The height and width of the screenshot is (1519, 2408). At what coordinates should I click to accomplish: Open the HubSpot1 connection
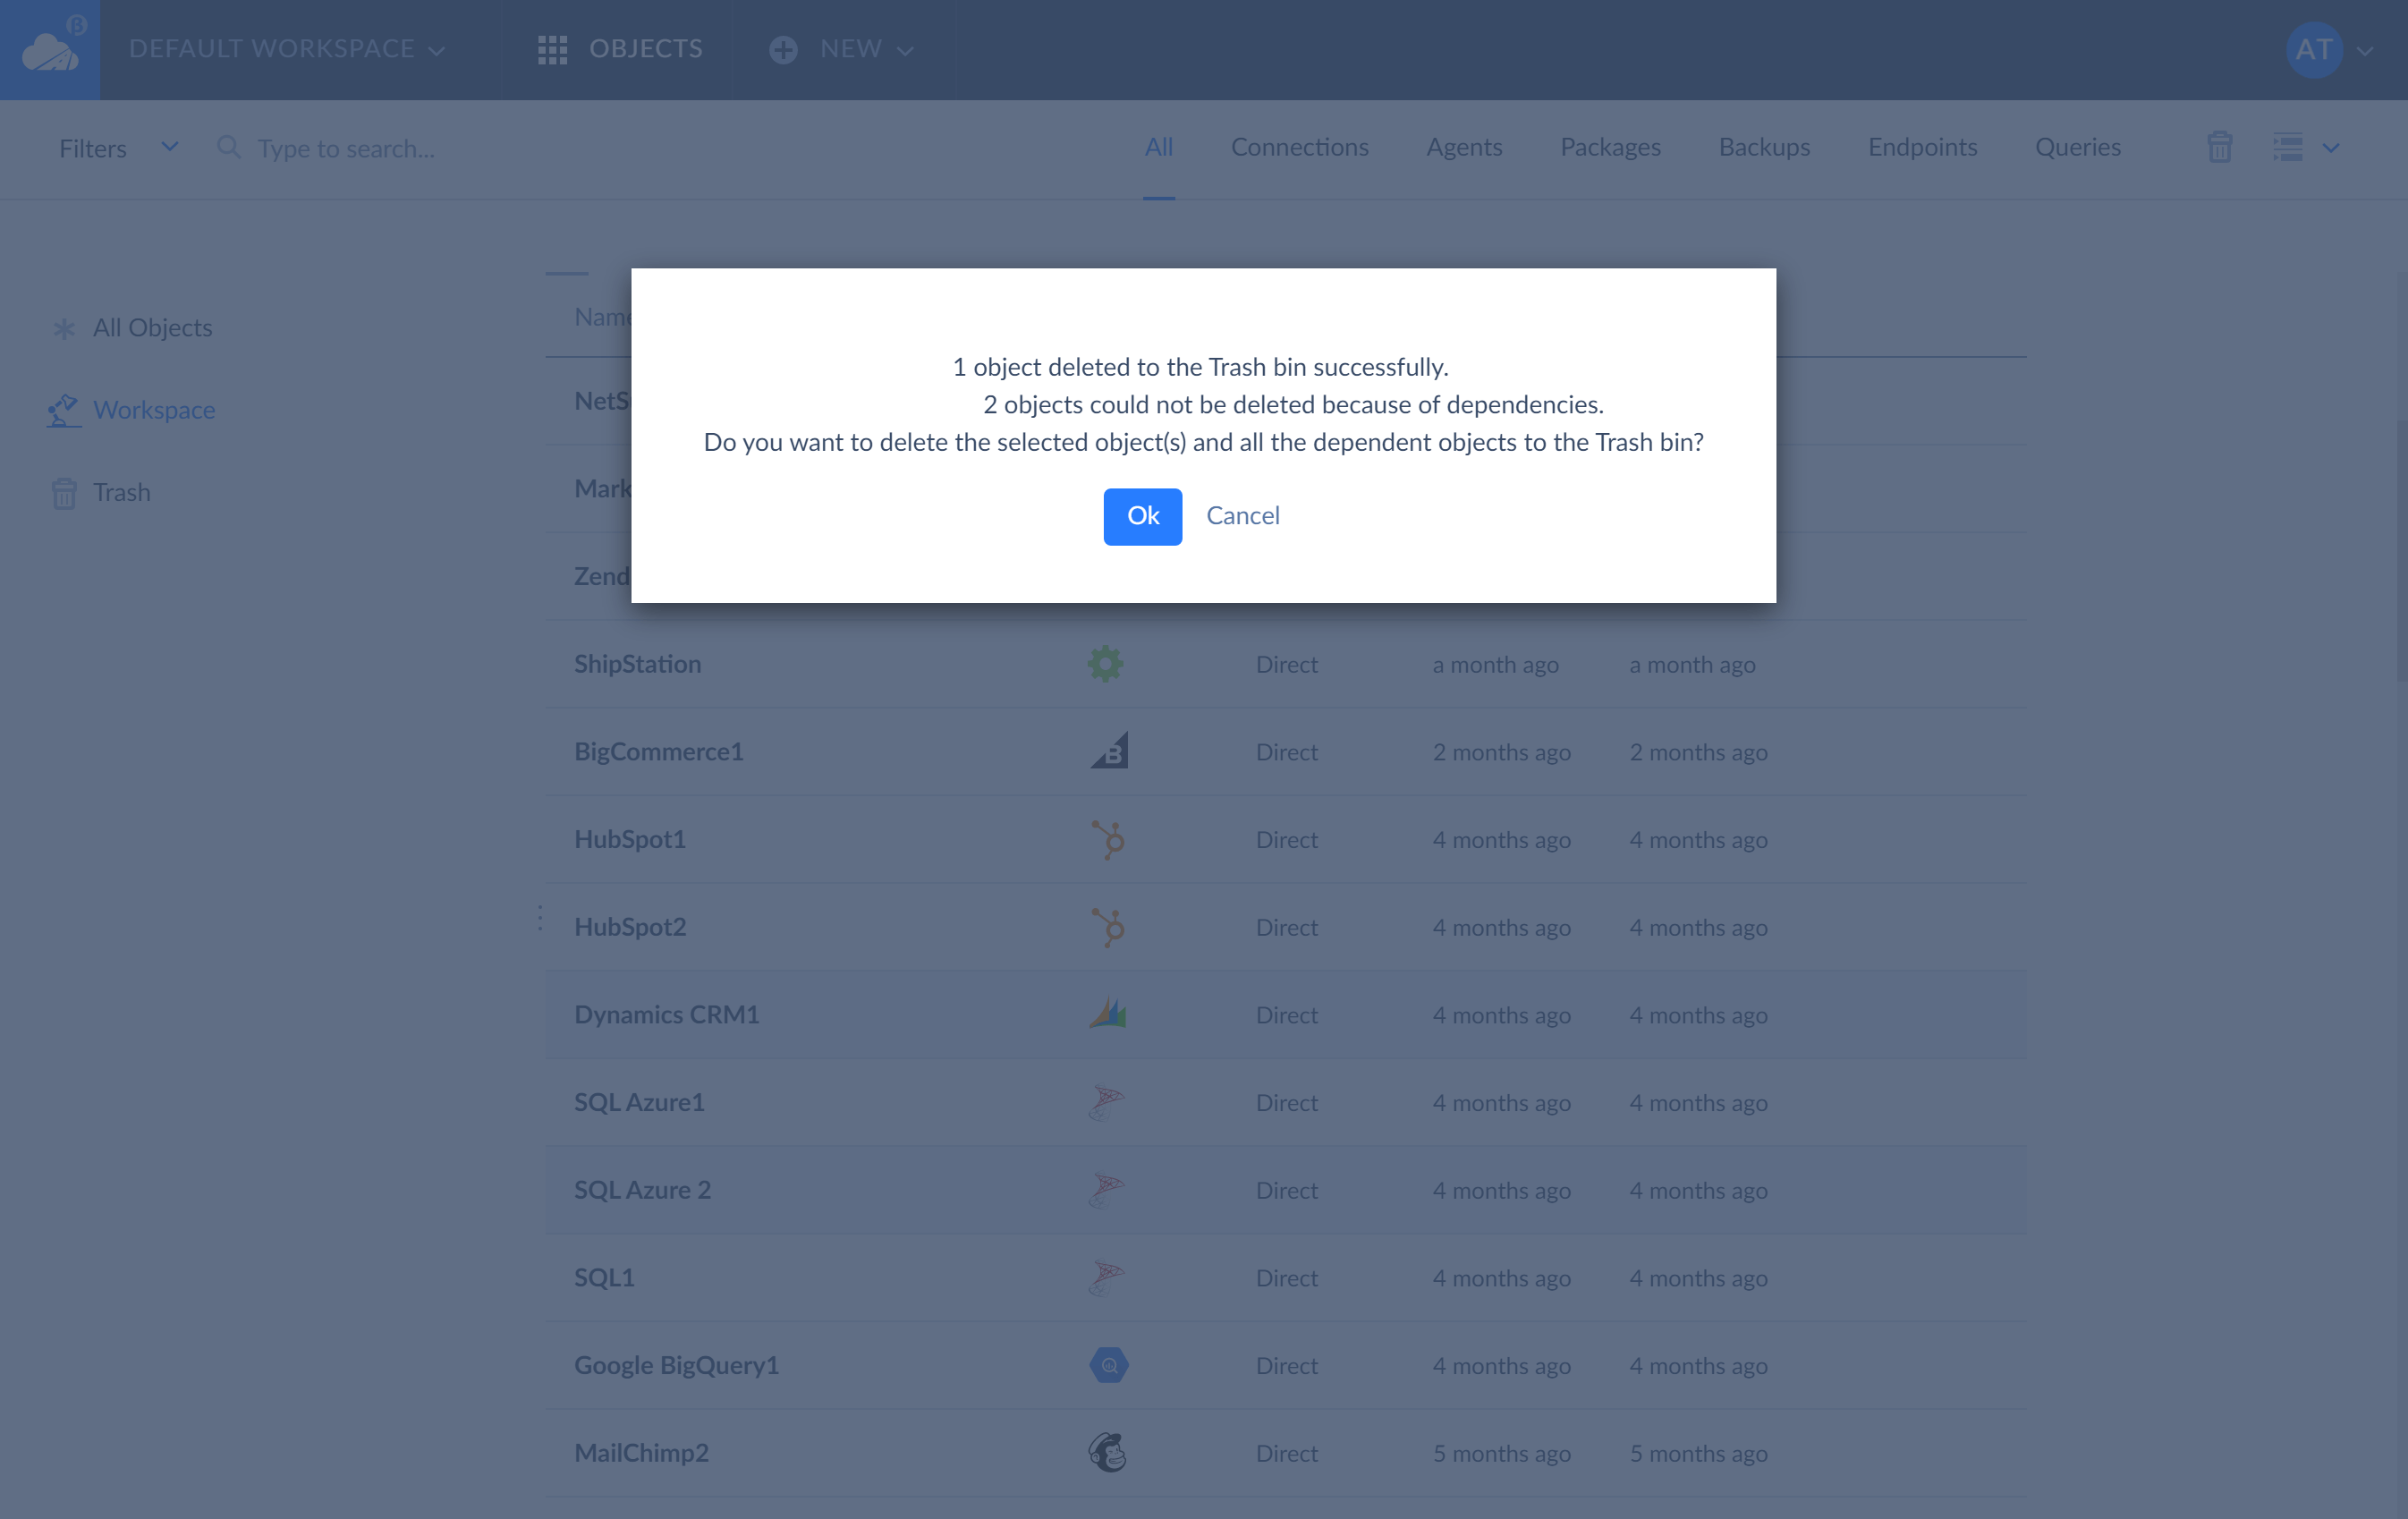[x=630, y=839]
